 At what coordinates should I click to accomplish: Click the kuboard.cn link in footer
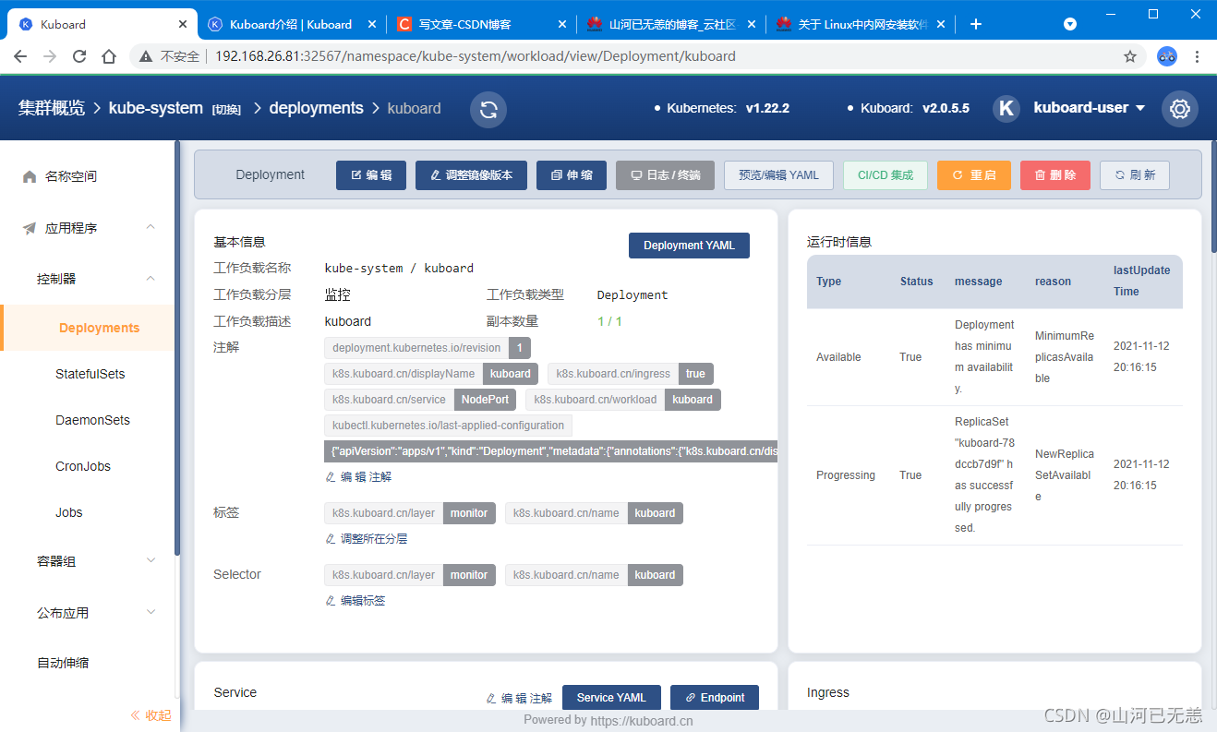(642, 721)
